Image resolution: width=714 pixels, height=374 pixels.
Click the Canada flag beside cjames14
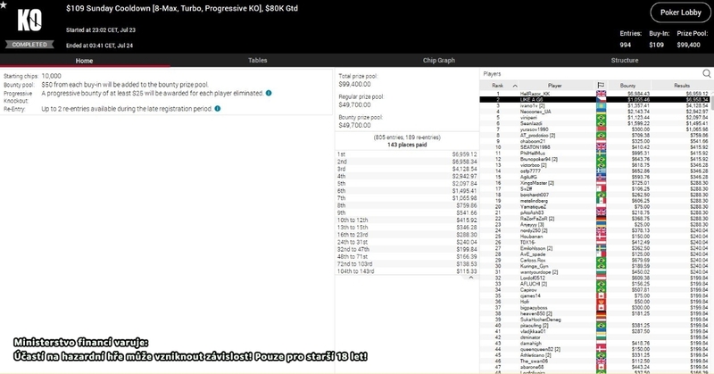pyautogui.click(x=601, y=295)
